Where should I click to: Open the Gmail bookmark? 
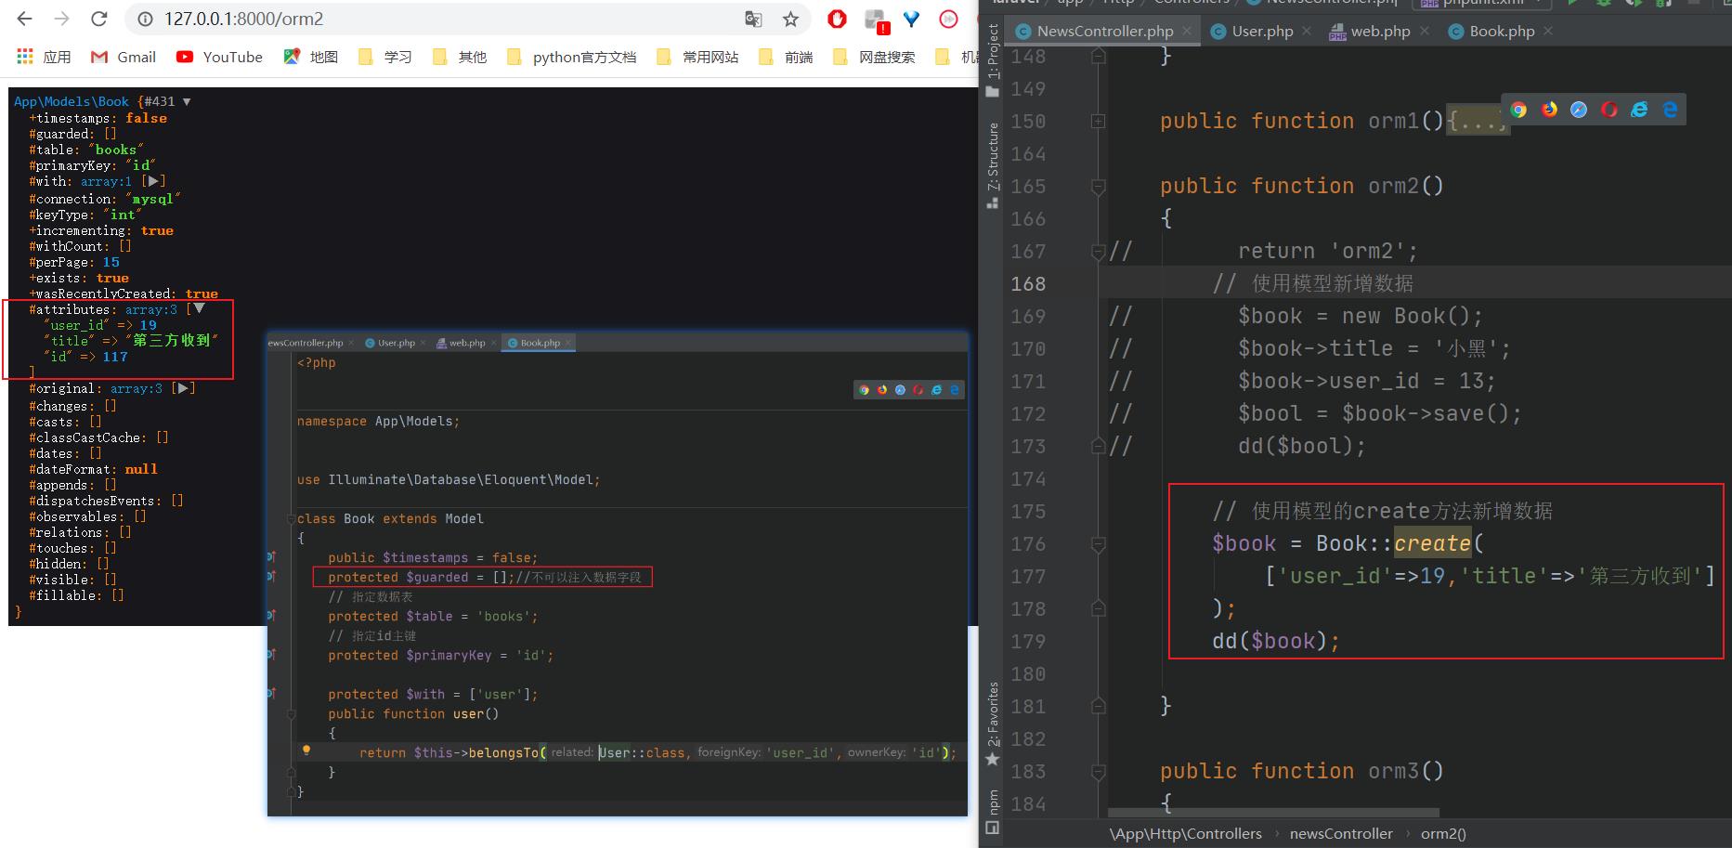pyautogui.click(x=124, y=57)
